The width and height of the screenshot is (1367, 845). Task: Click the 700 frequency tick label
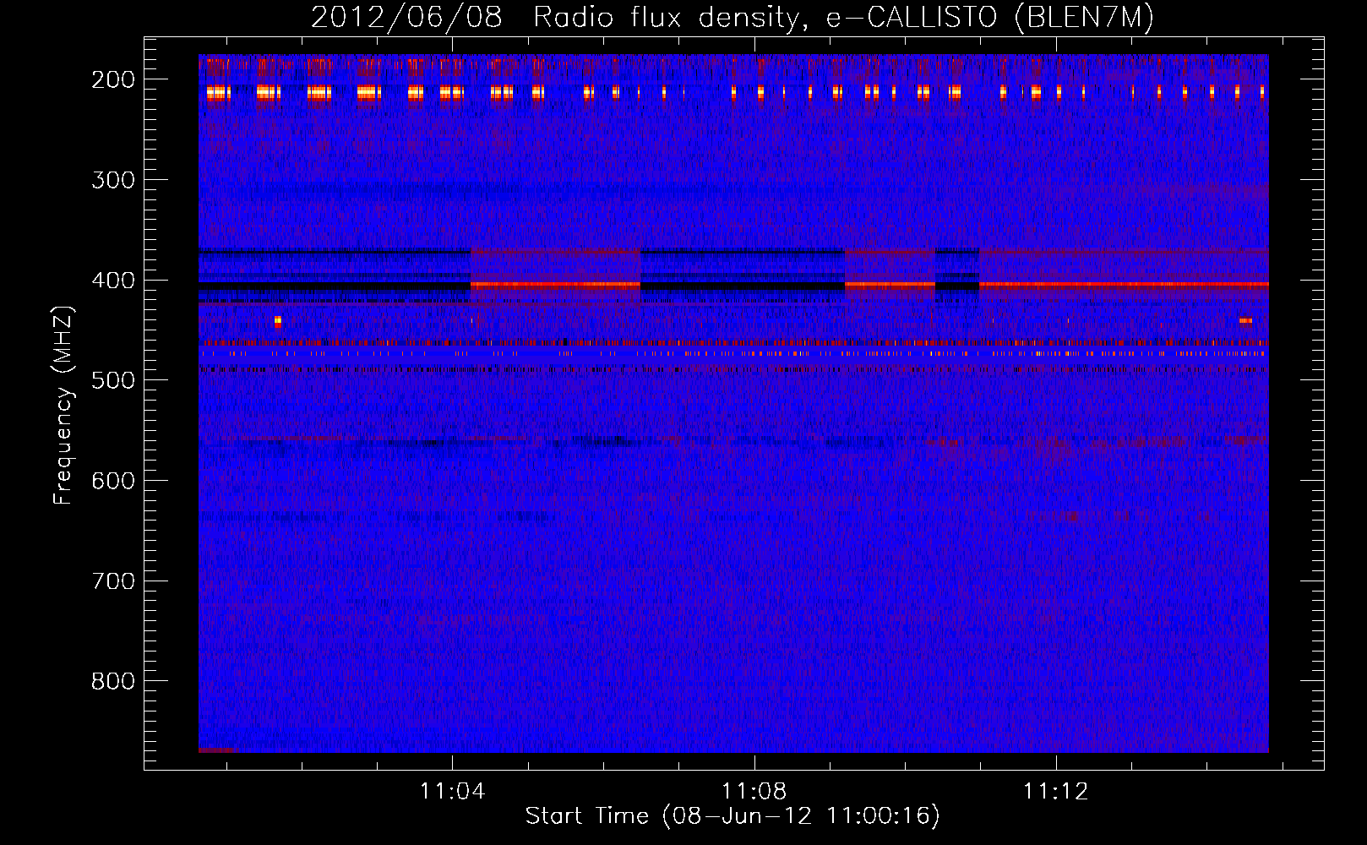tap(113, 581)
